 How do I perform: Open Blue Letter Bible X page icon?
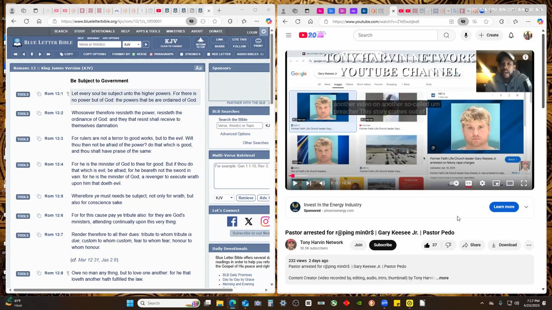pos(248,221)
